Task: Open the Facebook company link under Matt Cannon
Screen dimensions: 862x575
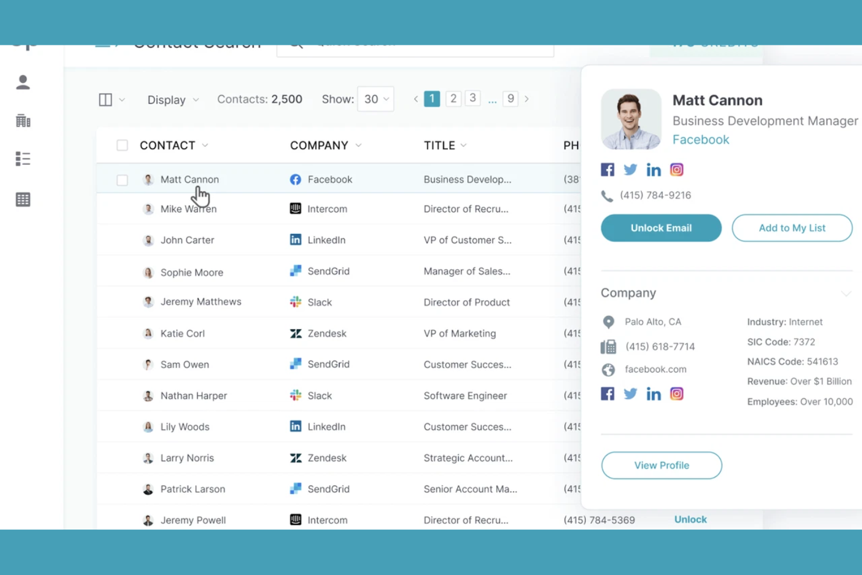Action: [x=701, y=140]
